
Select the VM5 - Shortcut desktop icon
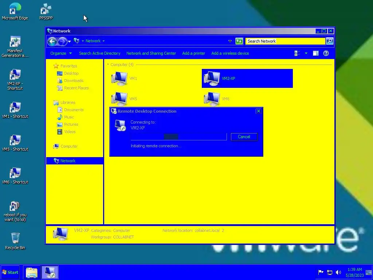(x=15, y=143)
